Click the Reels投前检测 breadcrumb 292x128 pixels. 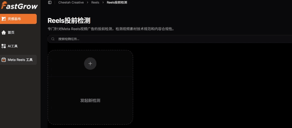point(117,2)
